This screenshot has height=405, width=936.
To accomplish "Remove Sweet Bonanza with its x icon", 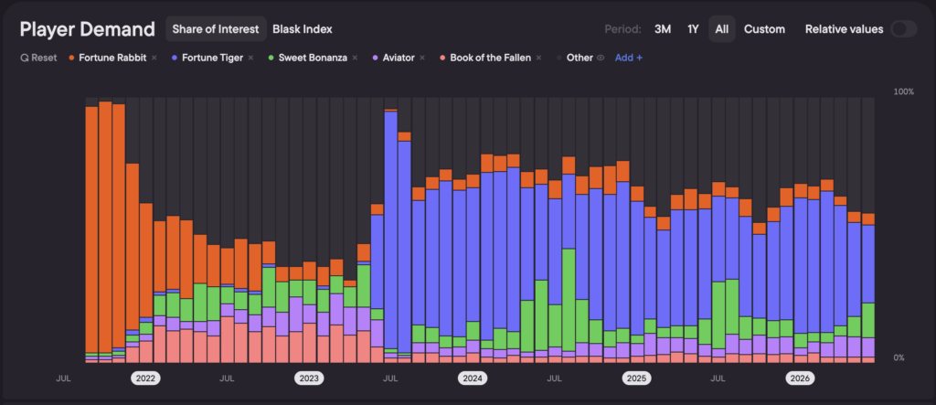I will 355,58.
